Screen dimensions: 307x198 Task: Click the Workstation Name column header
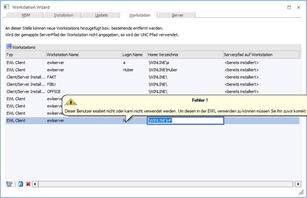click(83, 55)
